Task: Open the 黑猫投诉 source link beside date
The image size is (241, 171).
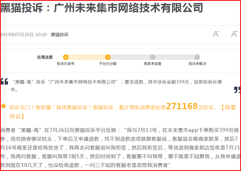Action: pos(60,35)
